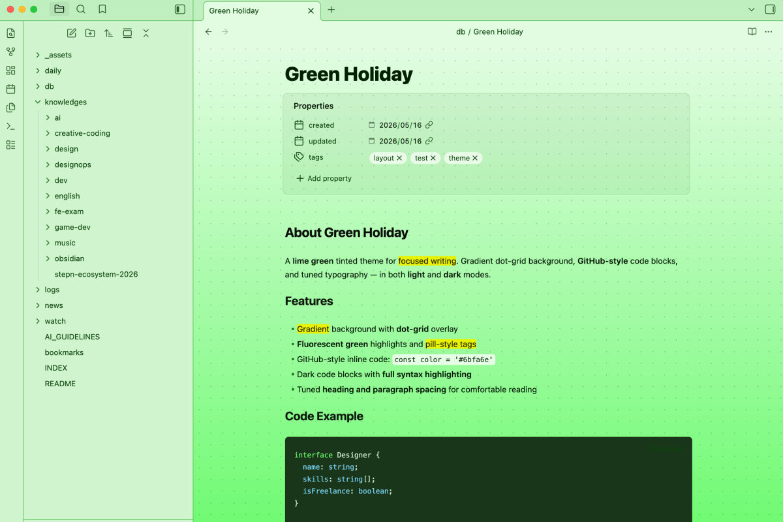The width and height of the screenshot is (783, 522).
Task: Click the updated property calendar icon
Action: (x=299, y=140)
